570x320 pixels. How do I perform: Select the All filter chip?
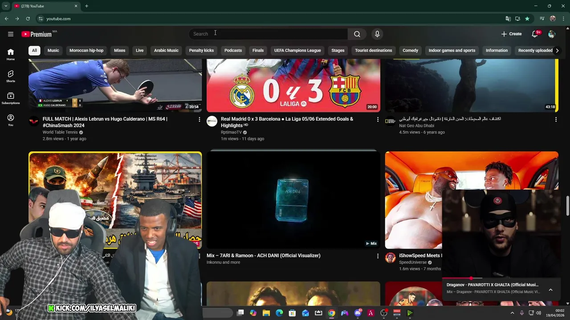34,50
